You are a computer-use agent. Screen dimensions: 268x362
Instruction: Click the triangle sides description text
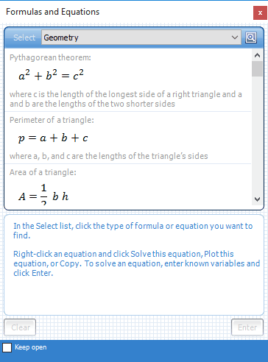tap(109, 156)
